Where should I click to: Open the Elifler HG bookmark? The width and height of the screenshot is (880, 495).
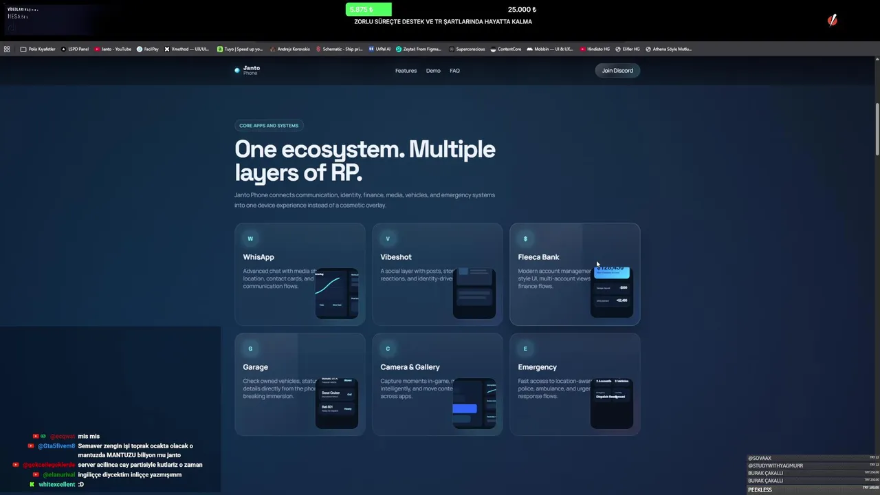(628, 49)
